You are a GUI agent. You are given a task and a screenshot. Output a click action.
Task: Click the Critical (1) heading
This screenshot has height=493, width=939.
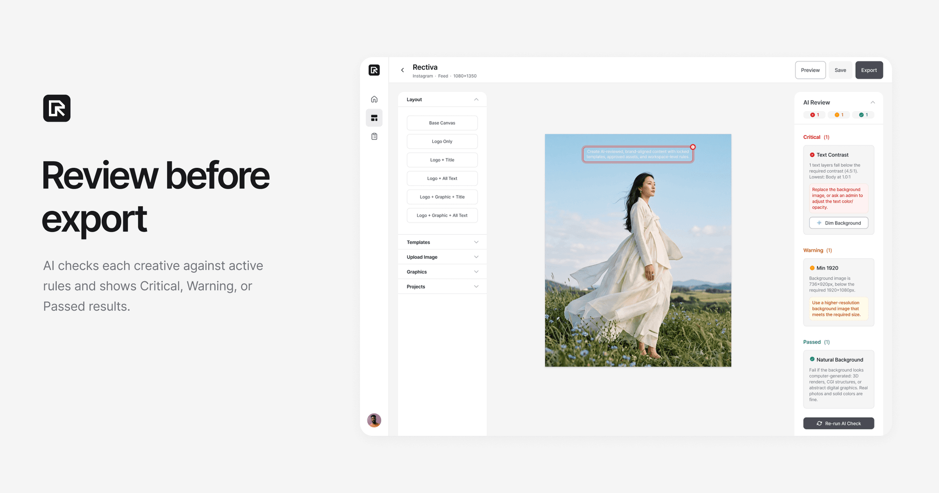(x=816, y=137)
